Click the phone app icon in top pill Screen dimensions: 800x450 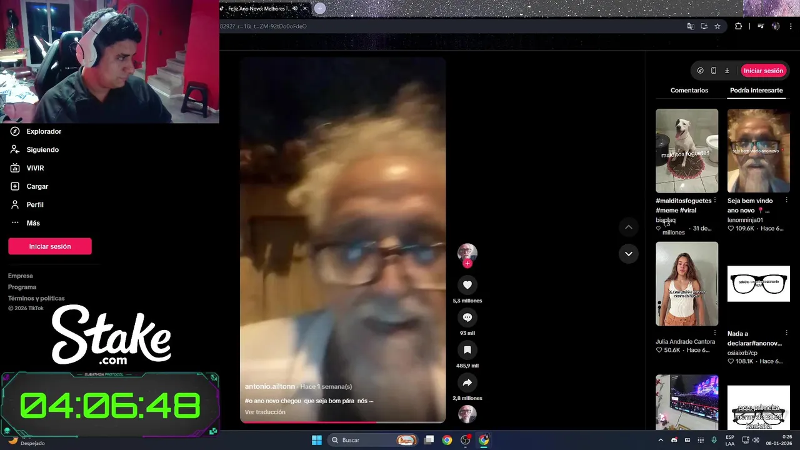click(714, 71)
